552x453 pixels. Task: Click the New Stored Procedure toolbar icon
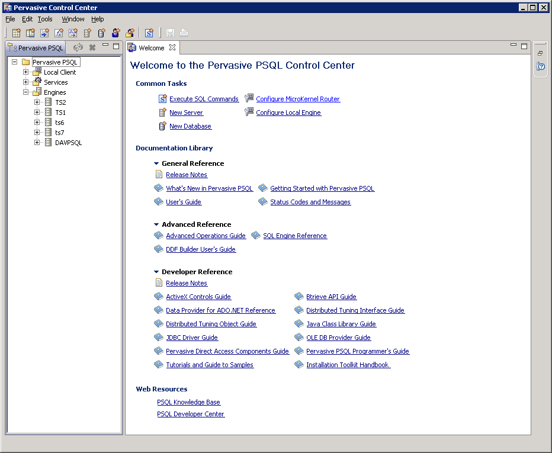(44, 33)
